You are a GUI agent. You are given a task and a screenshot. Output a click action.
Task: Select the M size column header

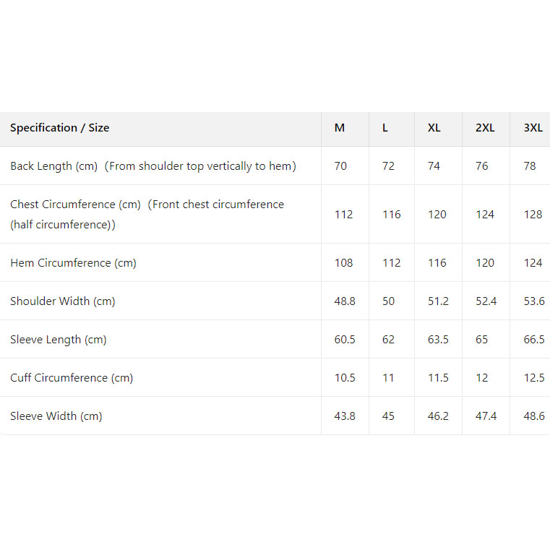[340, 128]
